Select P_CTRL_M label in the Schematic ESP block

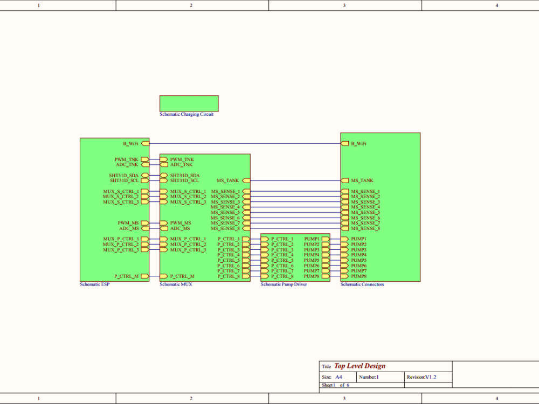(127, 276)
